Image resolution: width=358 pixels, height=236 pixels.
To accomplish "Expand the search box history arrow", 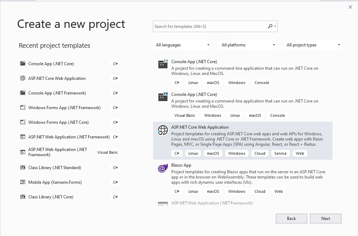I will pyautogui.click(x=276, y=26).
